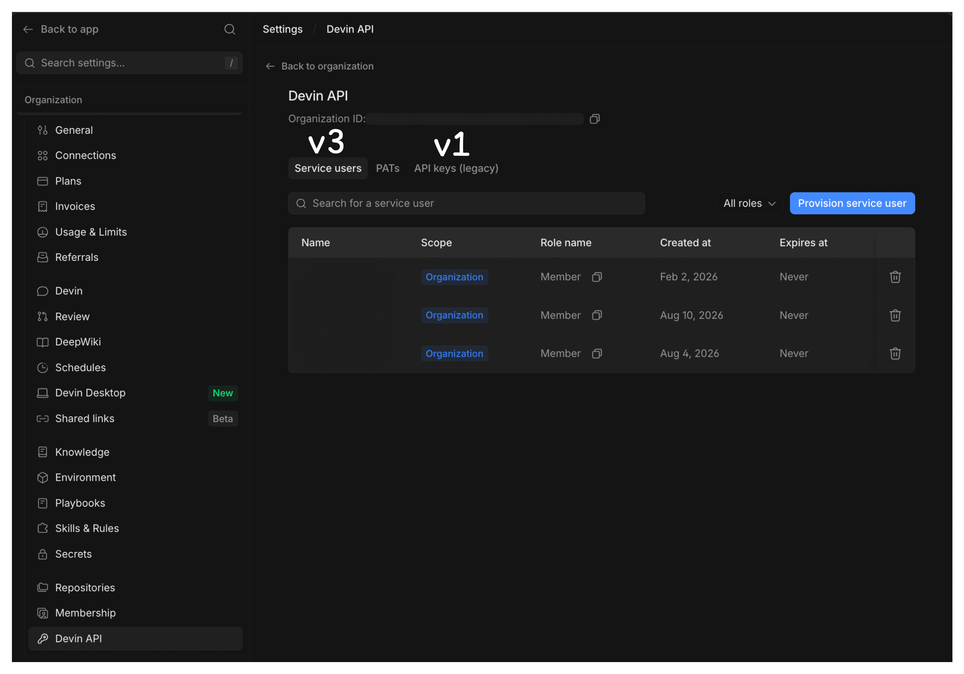The image size is (964, 674).
Task: Switch to the API keys (legacy) tab
Action: 456,168
